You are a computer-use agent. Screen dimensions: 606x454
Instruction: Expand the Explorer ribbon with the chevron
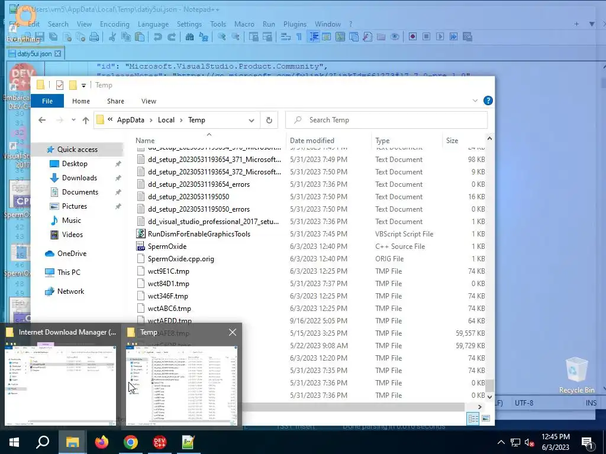coord(475,100)
